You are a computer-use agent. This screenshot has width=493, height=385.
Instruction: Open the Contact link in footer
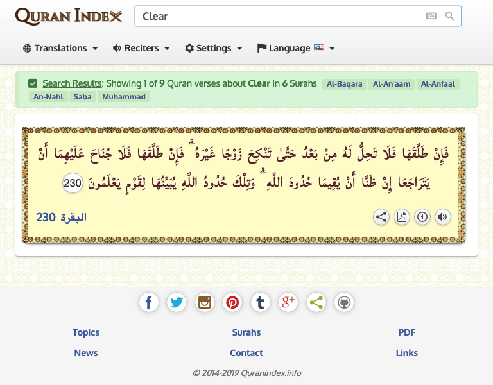coord(246,353)
